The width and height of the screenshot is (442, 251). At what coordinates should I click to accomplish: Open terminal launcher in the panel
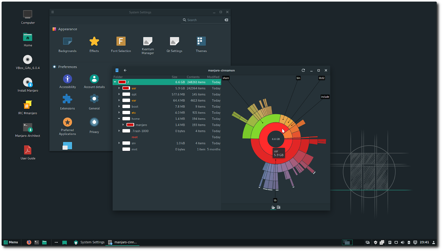[37, 242]
